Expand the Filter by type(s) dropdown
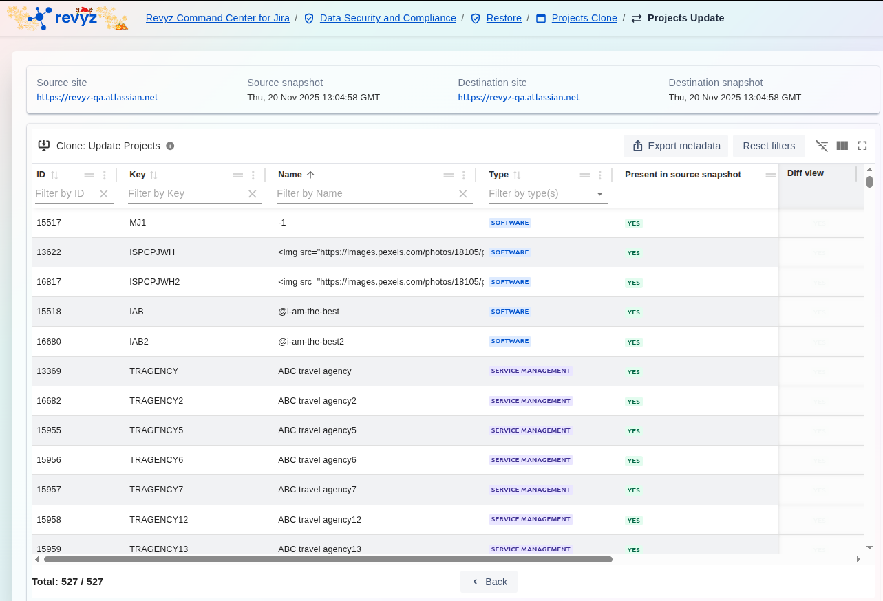883x601 pixels. pos(600,194)
